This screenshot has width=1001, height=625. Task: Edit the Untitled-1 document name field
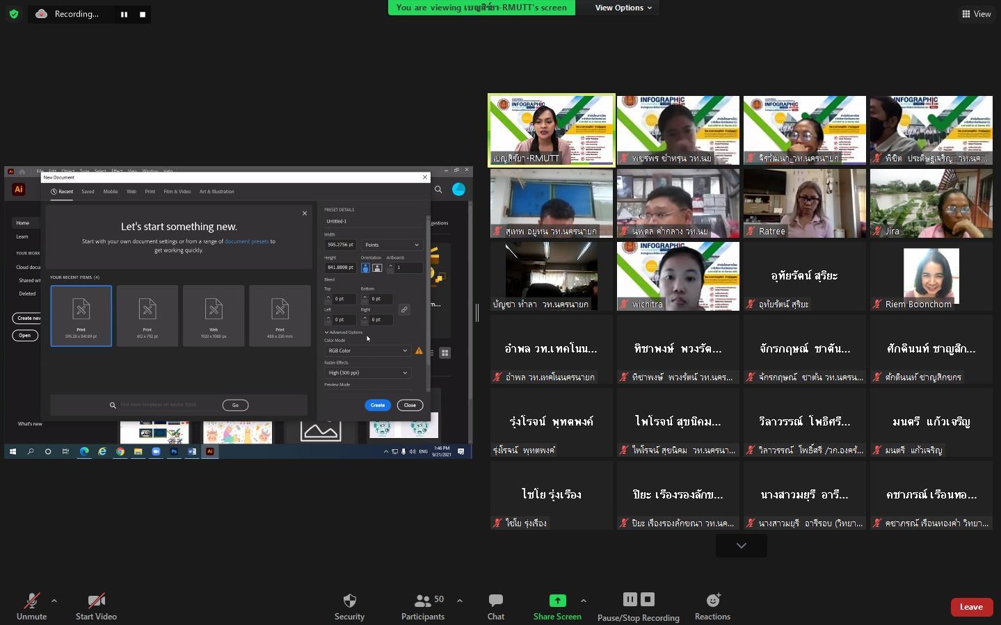pyautogui.click(x=374, y=221)
